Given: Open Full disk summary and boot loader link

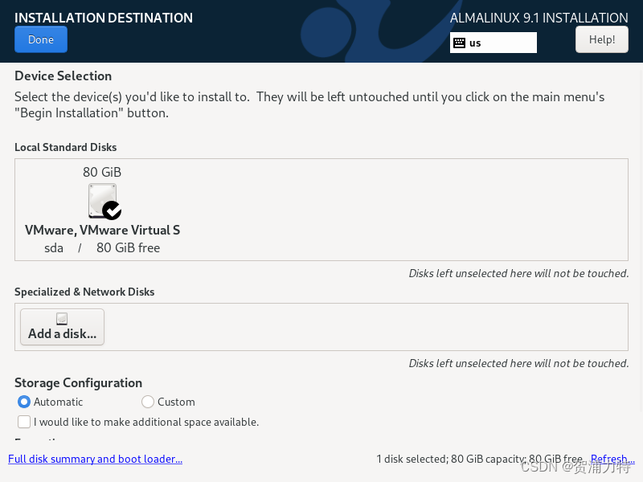Looking at the screenshot, I should click(x=95, y=459).
